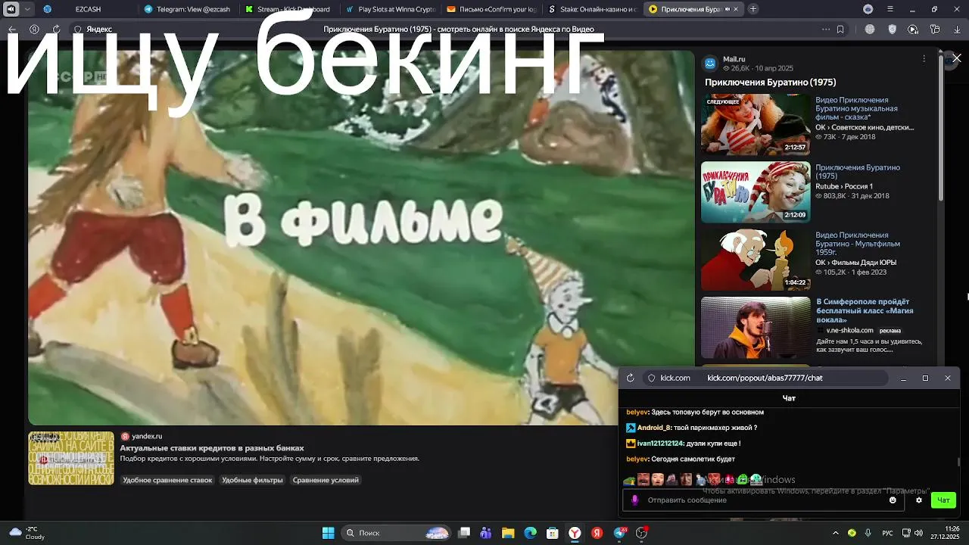Viewport: 969px width, 545px height.
Task: Open OBS Studio from taskbar
Action: click(642, 533)
